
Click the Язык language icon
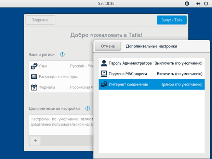pyautogui.click(x=34, y=66)
